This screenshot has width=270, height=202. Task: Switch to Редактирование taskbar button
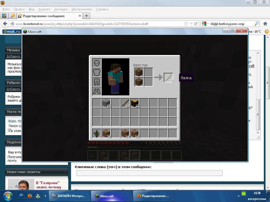[154, 196]
